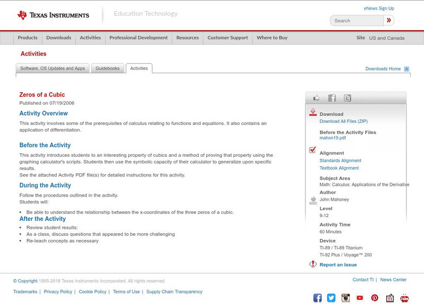This screenshot has height=304, width=424.
Task: Click the TI-89 / TI-89 Titanium device text
Action: click(341, 248)
